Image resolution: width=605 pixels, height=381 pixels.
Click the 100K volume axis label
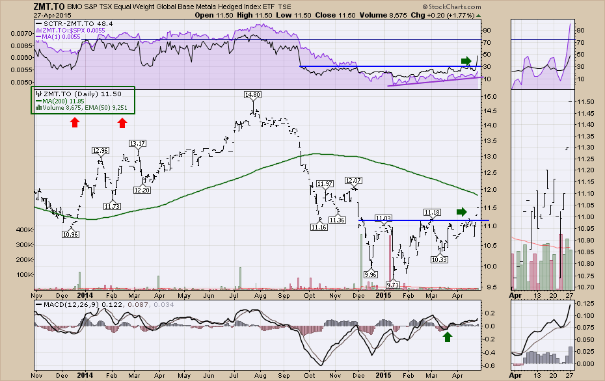25,275
